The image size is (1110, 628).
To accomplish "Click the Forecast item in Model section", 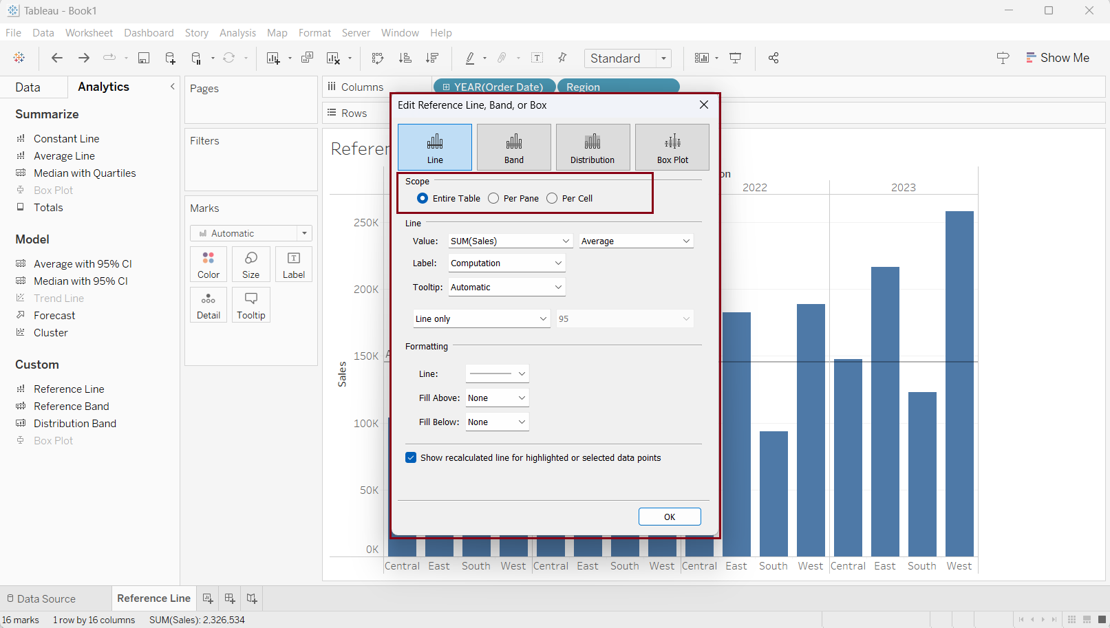I will click(x=54, y=316).
